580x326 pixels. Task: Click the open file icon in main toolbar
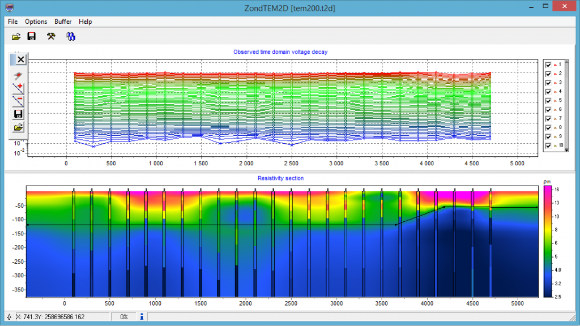tap(16, 37)
